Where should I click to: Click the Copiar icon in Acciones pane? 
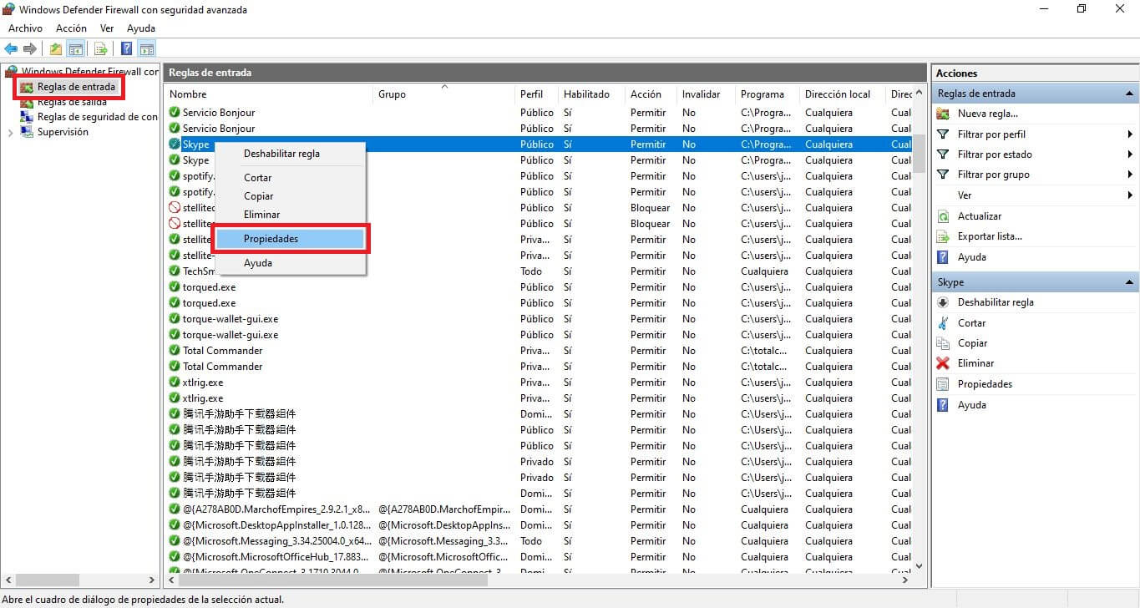click(x=943, y=343)
